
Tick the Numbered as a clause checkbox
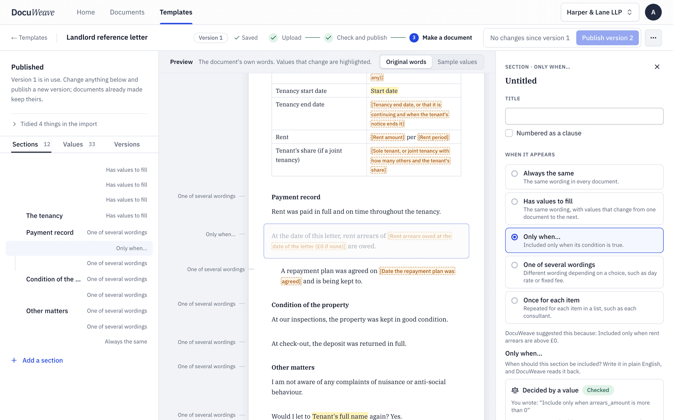[x=509, y=133]
